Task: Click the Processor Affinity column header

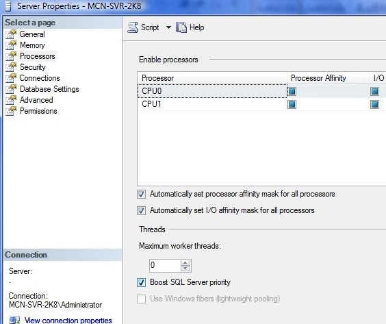Action: click(329, 78)
